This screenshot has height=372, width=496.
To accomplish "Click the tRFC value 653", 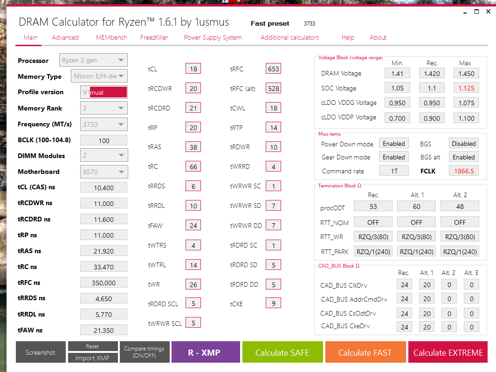I will point(273,69).
